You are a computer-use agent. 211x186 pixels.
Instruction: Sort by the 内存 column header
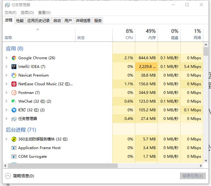(x=146, y=35)
